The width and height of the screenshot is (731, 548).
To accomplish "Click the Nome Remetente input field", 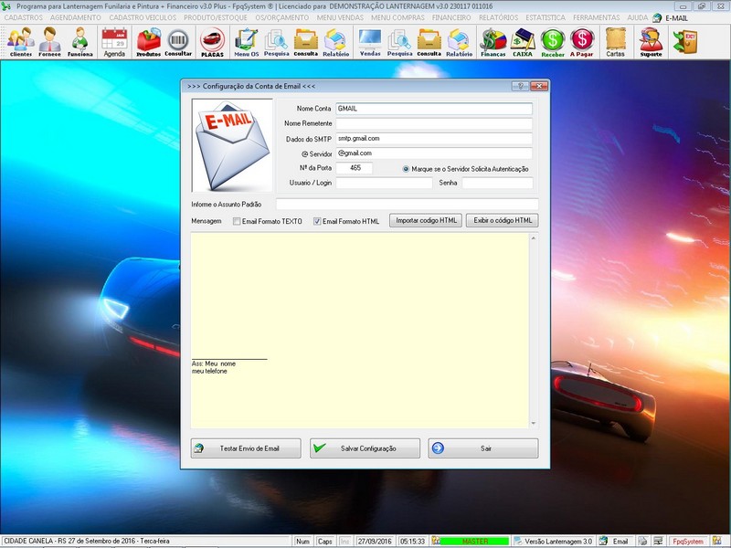I will [433, 123].
